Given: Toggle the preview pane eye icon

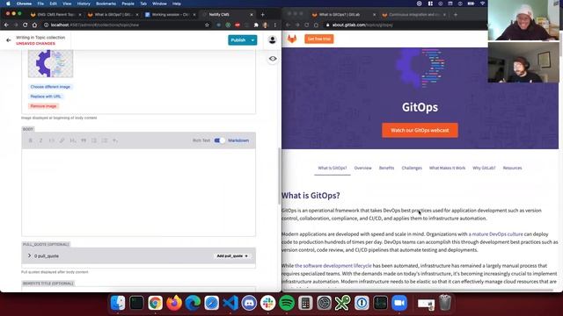Looking at the screenshot, I should (x=273, y=59).
